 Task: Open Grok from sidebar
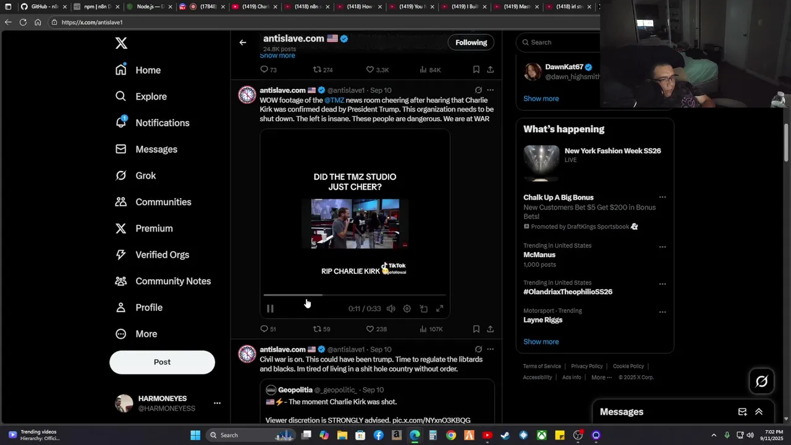tap(135, 176)
